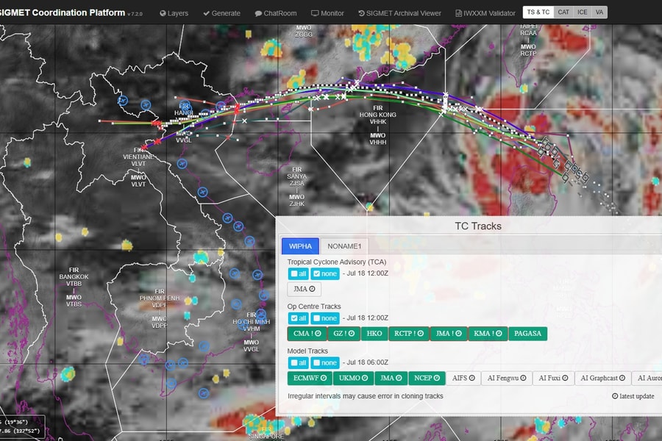662x441 pixels.
Task: Switch to the NONAME1 cyclone tab
Action: coord(344,246)
